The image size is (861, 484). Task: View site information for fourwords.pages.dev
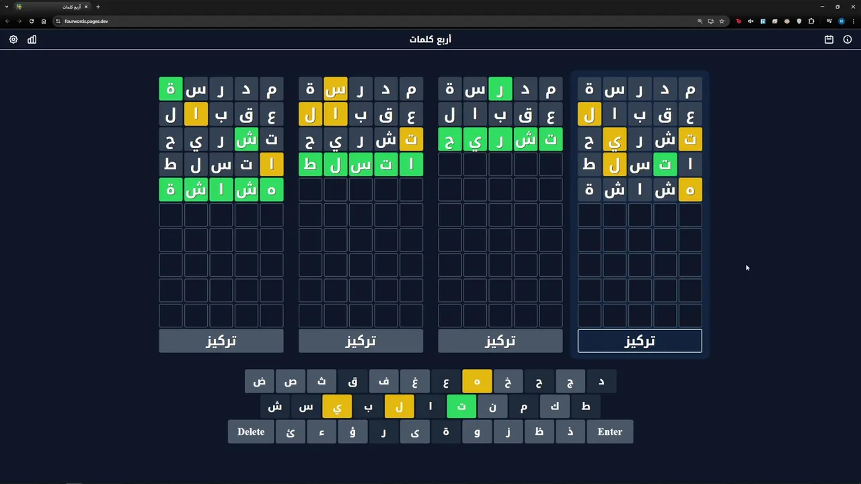[x=58, y=21]
